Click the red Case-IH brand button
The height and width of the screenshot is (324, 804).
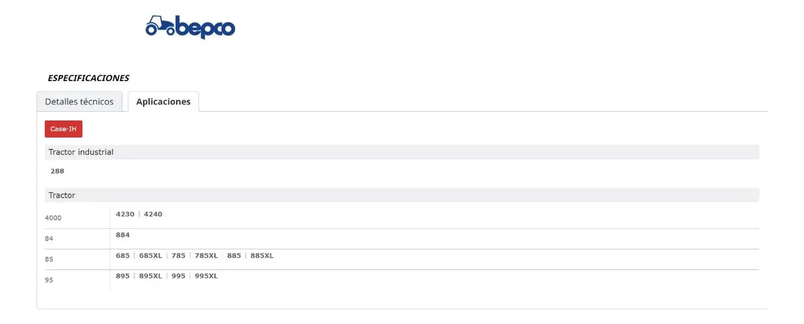coord(64,129)
